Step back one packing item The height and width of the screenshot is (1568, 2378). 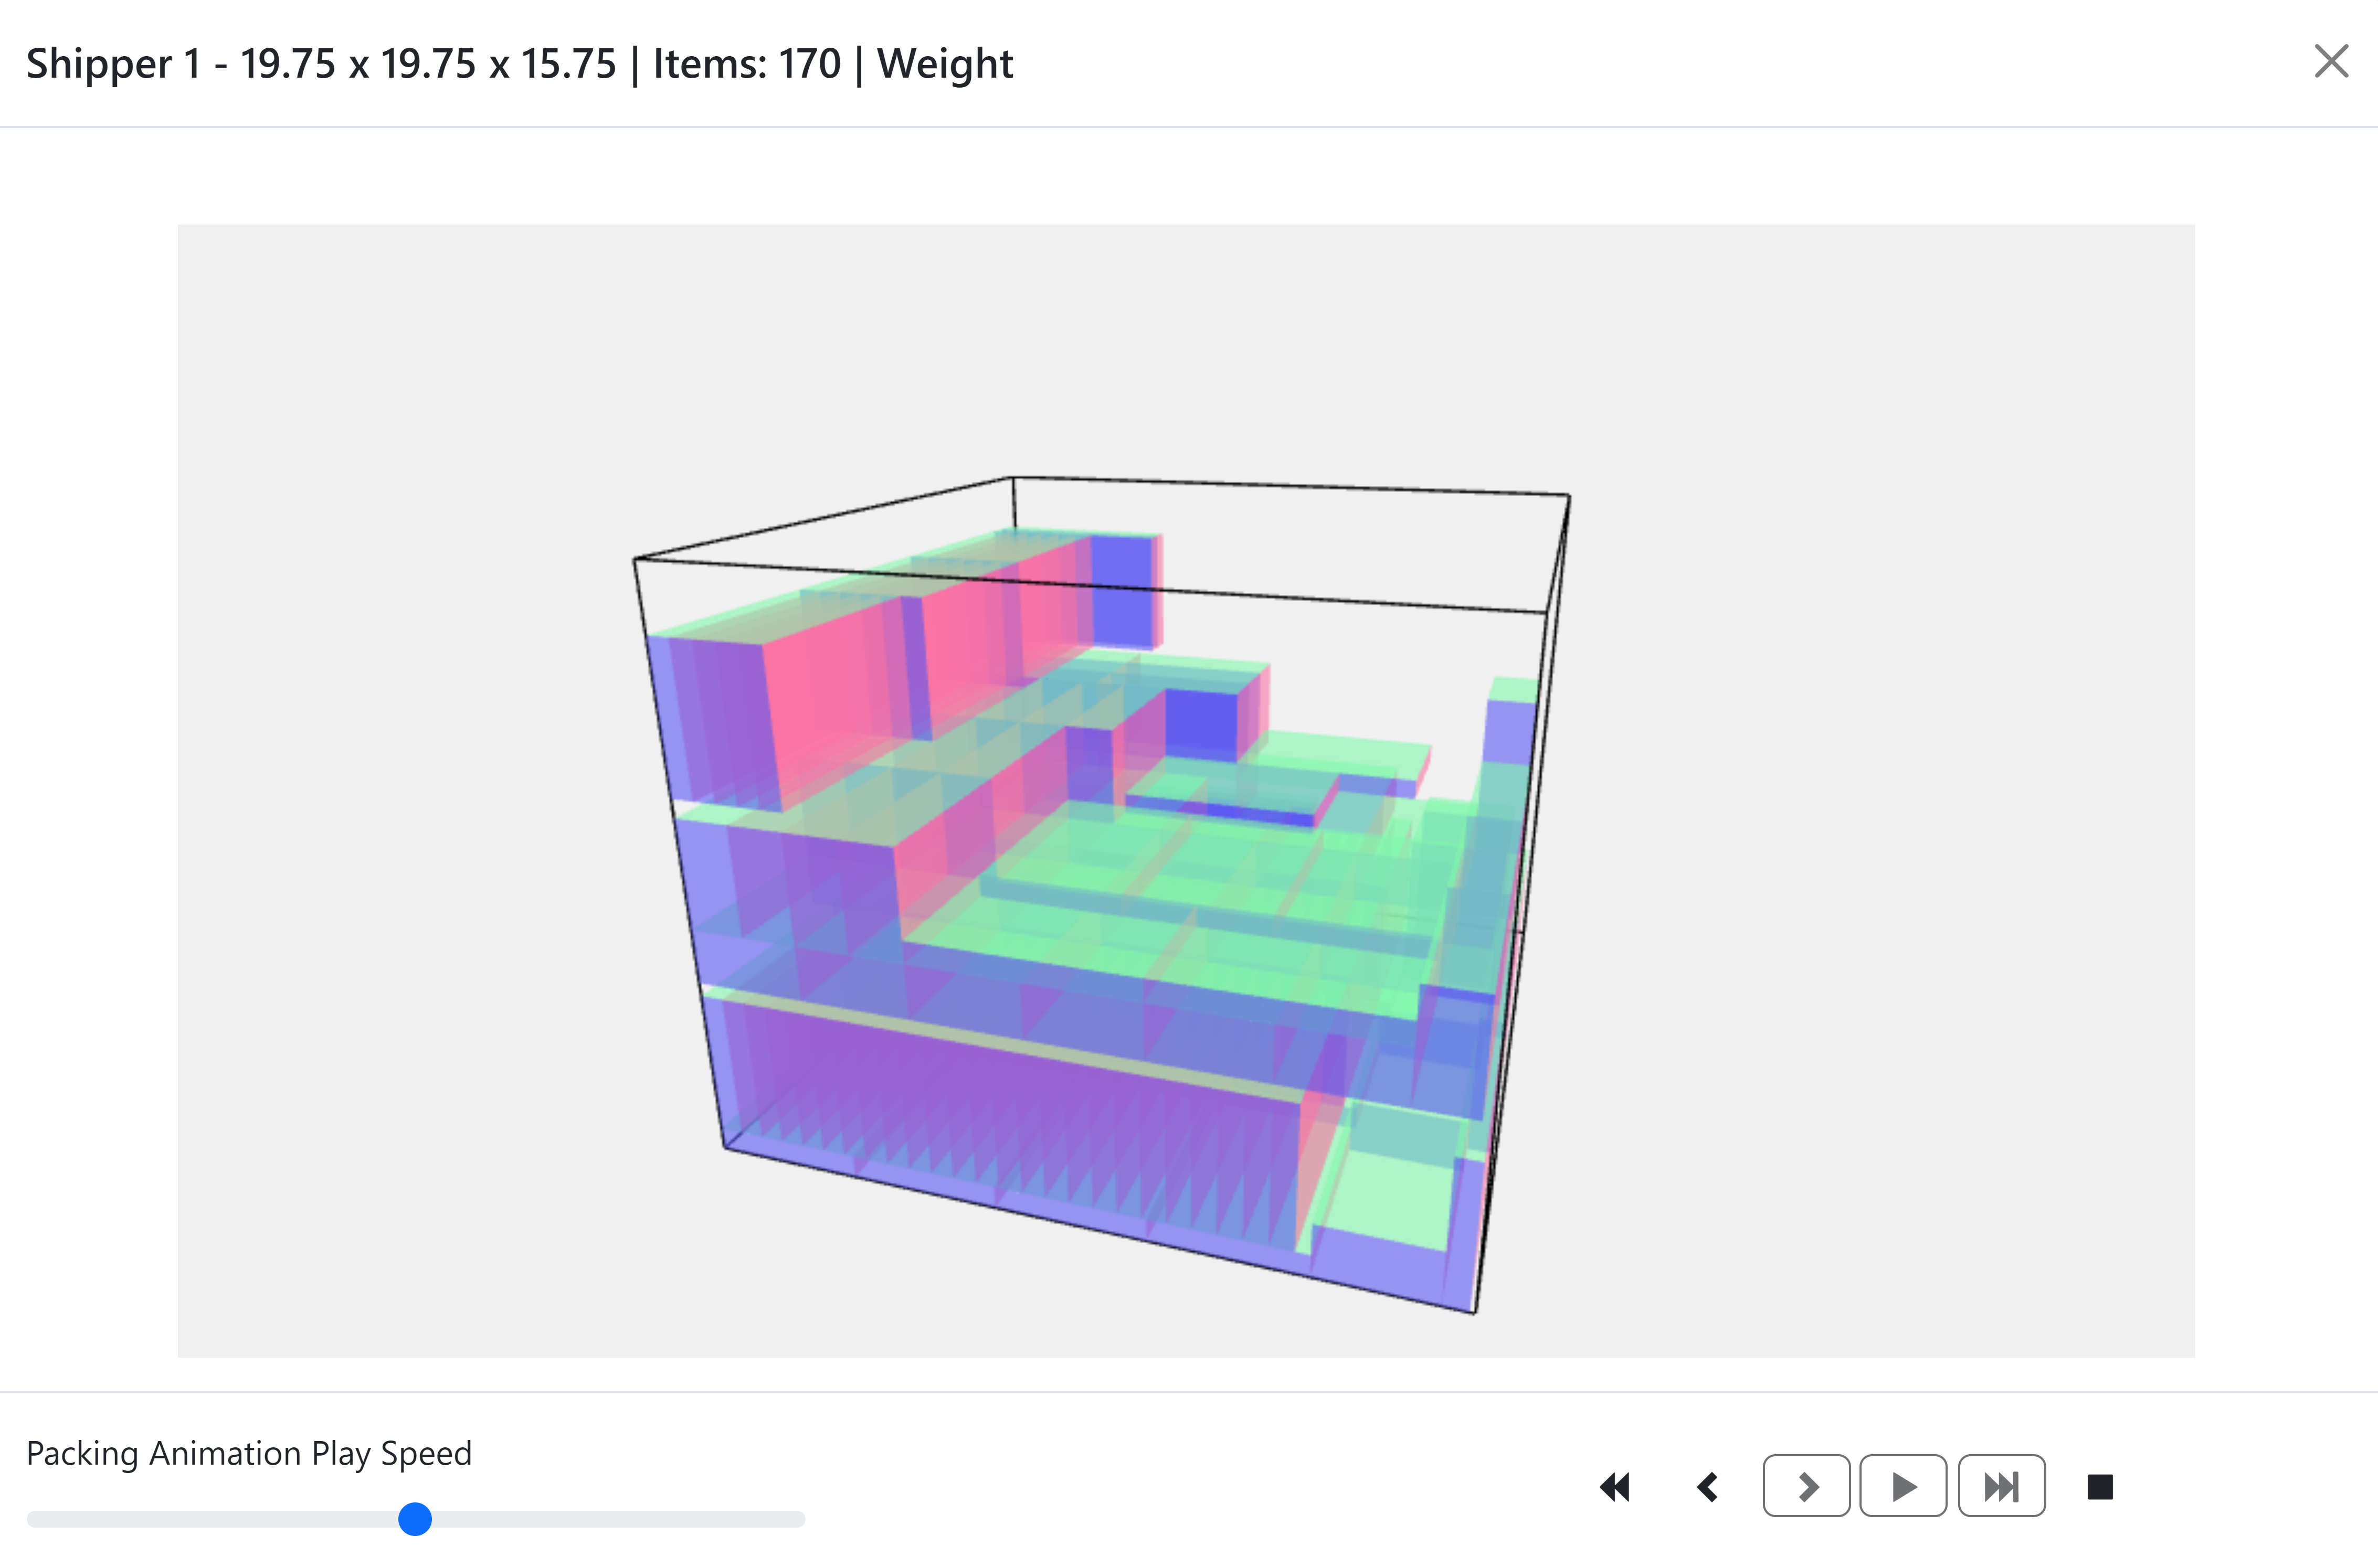pos(1708,1487)
